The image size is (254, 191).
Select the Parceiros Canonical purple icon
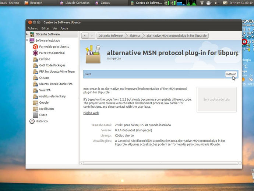[35, 53]
